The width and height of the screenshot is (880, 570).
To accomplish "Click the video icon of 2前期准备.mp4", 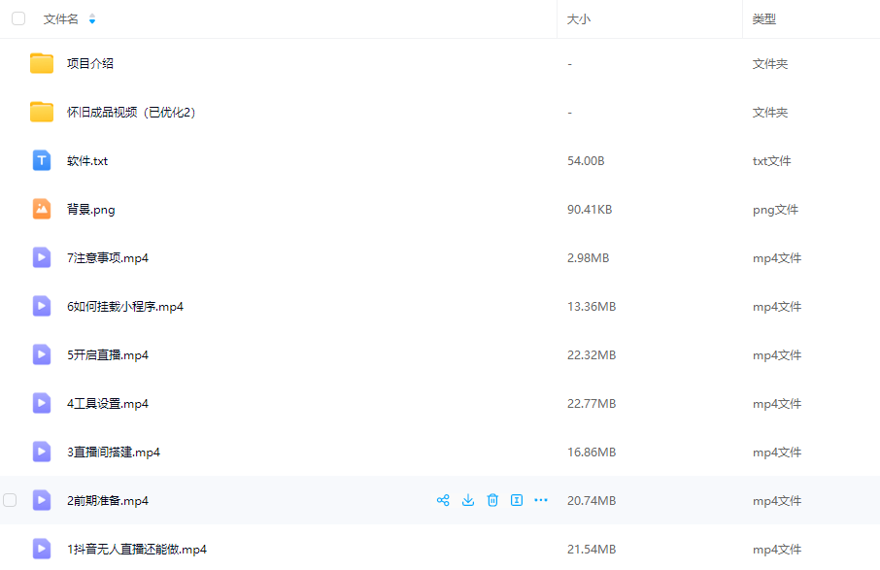I will (x=42, y=500).
